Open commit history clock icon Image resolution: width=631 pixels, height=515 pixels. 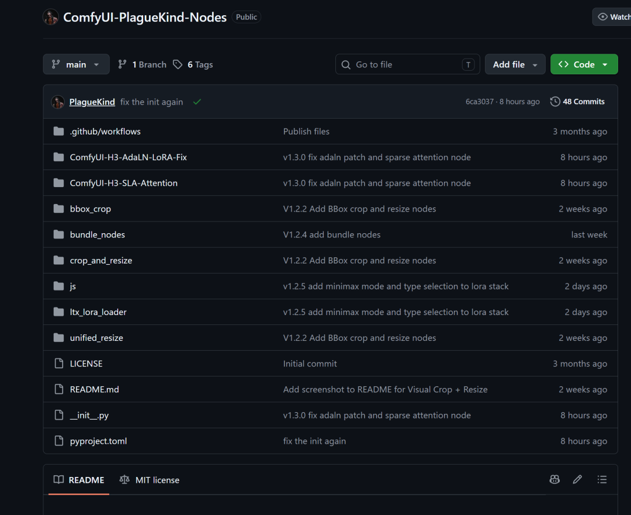[555, 102]
